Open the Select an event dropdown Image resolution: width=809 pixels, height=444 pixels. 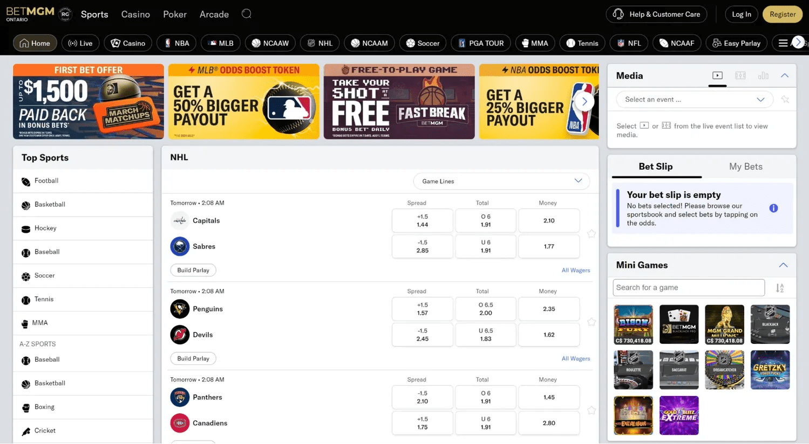tap(695, 99)
